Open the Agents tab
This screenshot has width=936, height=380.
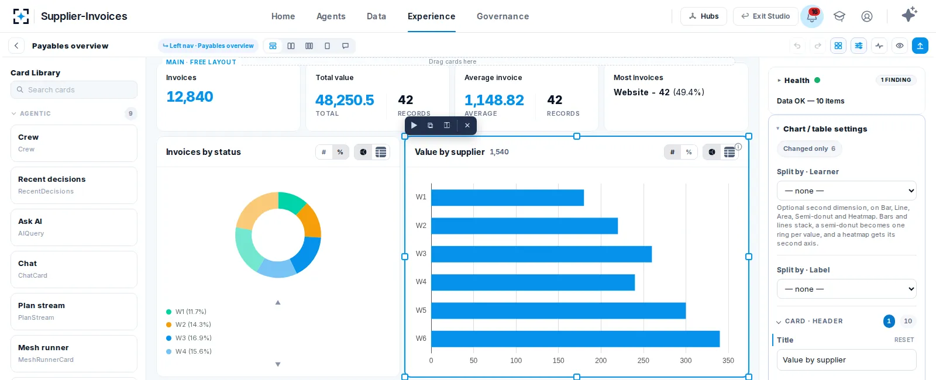coord(331,16)
